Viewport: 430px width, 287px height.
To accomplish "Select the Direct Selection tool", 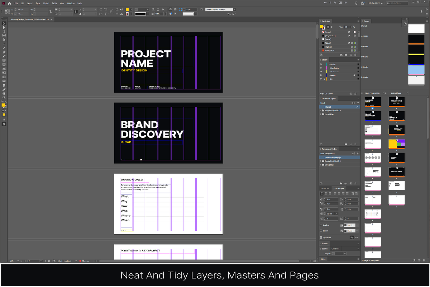I will coord(4,27).
